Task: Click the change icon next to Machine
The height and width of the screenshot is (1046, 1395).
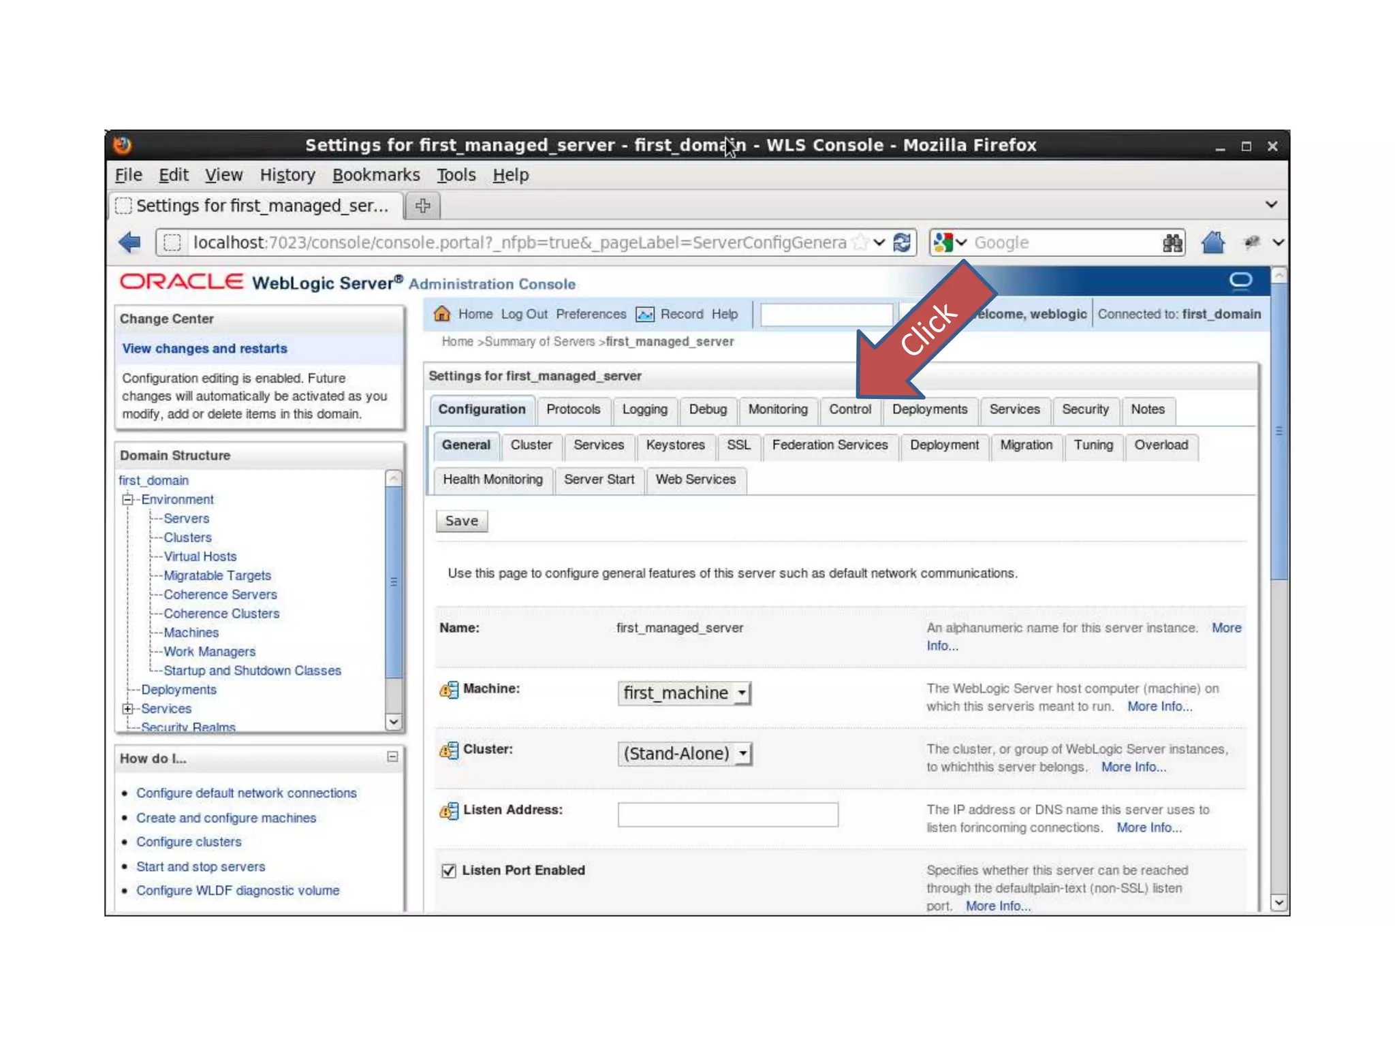Action: point(449,690)
